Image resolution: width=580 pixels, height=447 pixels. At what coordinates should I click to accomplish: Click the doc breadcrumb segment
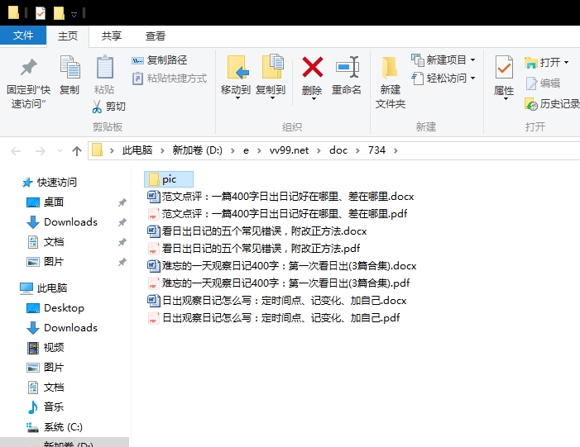(x=338, y=150)
